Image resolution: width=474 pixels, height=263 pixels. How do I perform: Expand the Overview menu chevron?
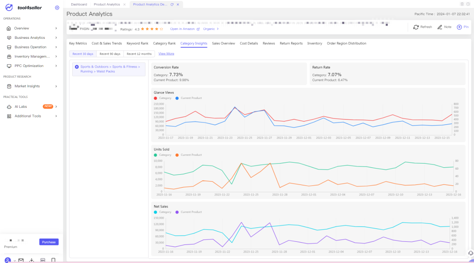pyautogui.click(x=56, y=28)
